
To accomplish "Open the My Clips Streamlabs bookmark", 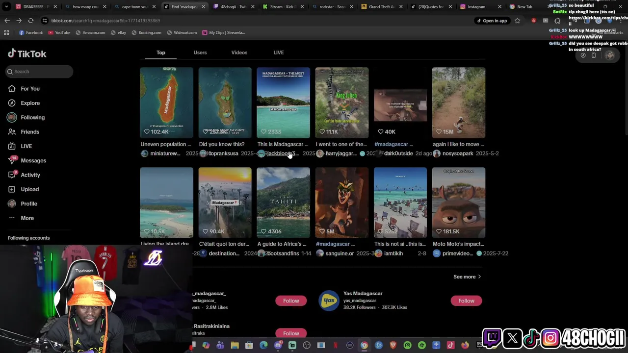I will (223, 33).
